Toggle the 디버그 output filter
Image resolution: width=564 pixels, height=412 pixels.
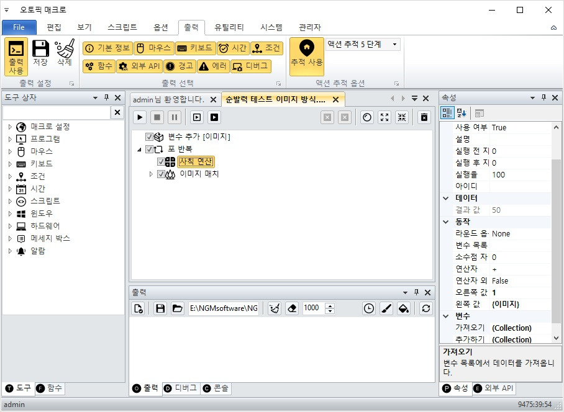251,66
